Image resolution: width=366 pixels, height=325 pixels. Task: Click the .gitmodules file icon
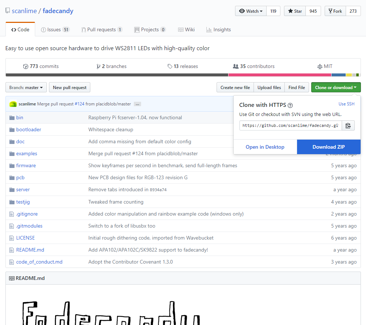(12, 226)
